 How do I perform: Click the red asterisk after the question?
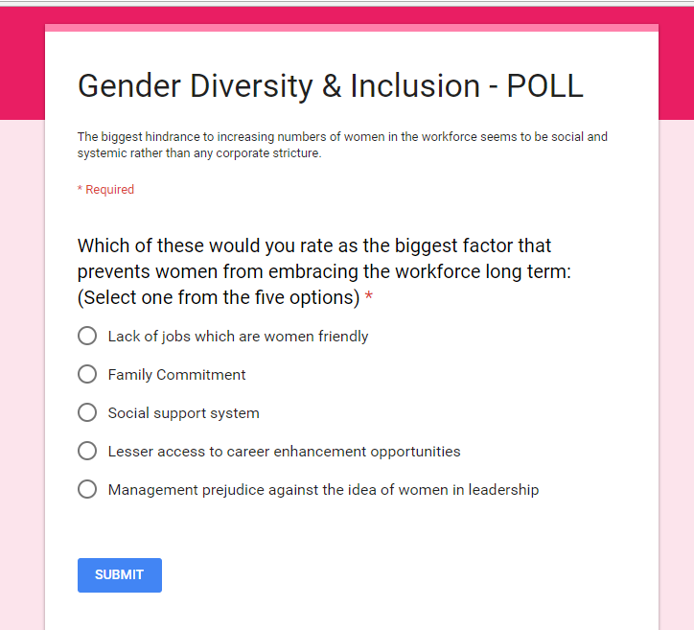point(369,298)
